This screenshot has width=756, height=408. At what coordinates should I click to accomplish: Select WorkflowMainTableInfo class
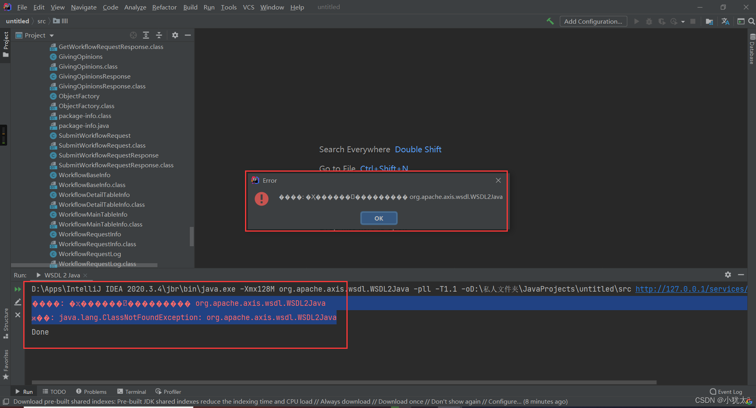click(x=93, y=214)
